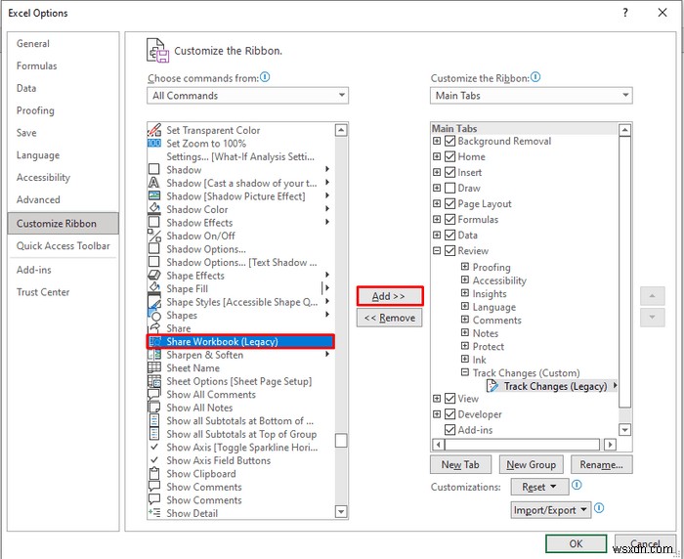Image resolution: width=684 pixels, height=559 pixels.
Task: Click the New Tab button
Action: pos(460,465)
